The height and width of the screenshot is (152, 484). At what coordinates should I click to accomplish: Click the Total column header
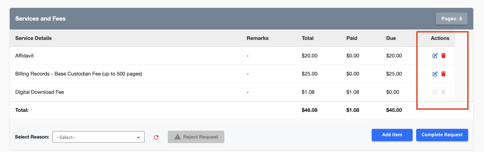307,38
